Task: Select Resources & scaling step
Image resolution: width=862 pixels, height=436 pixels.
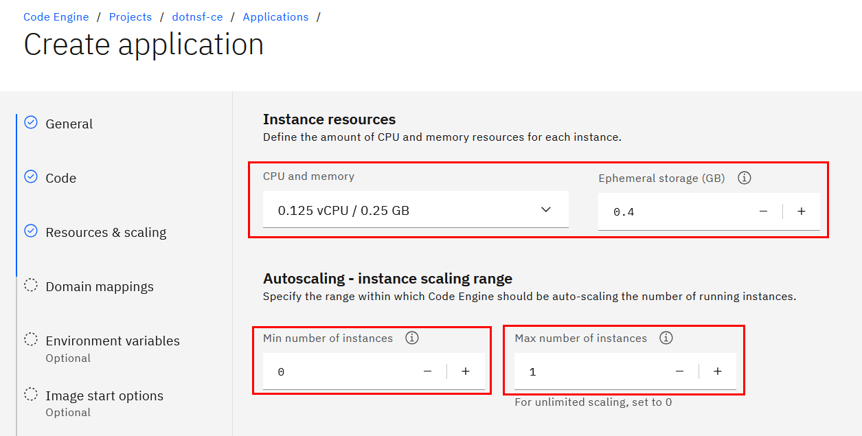Action: (x=106, y=233)
